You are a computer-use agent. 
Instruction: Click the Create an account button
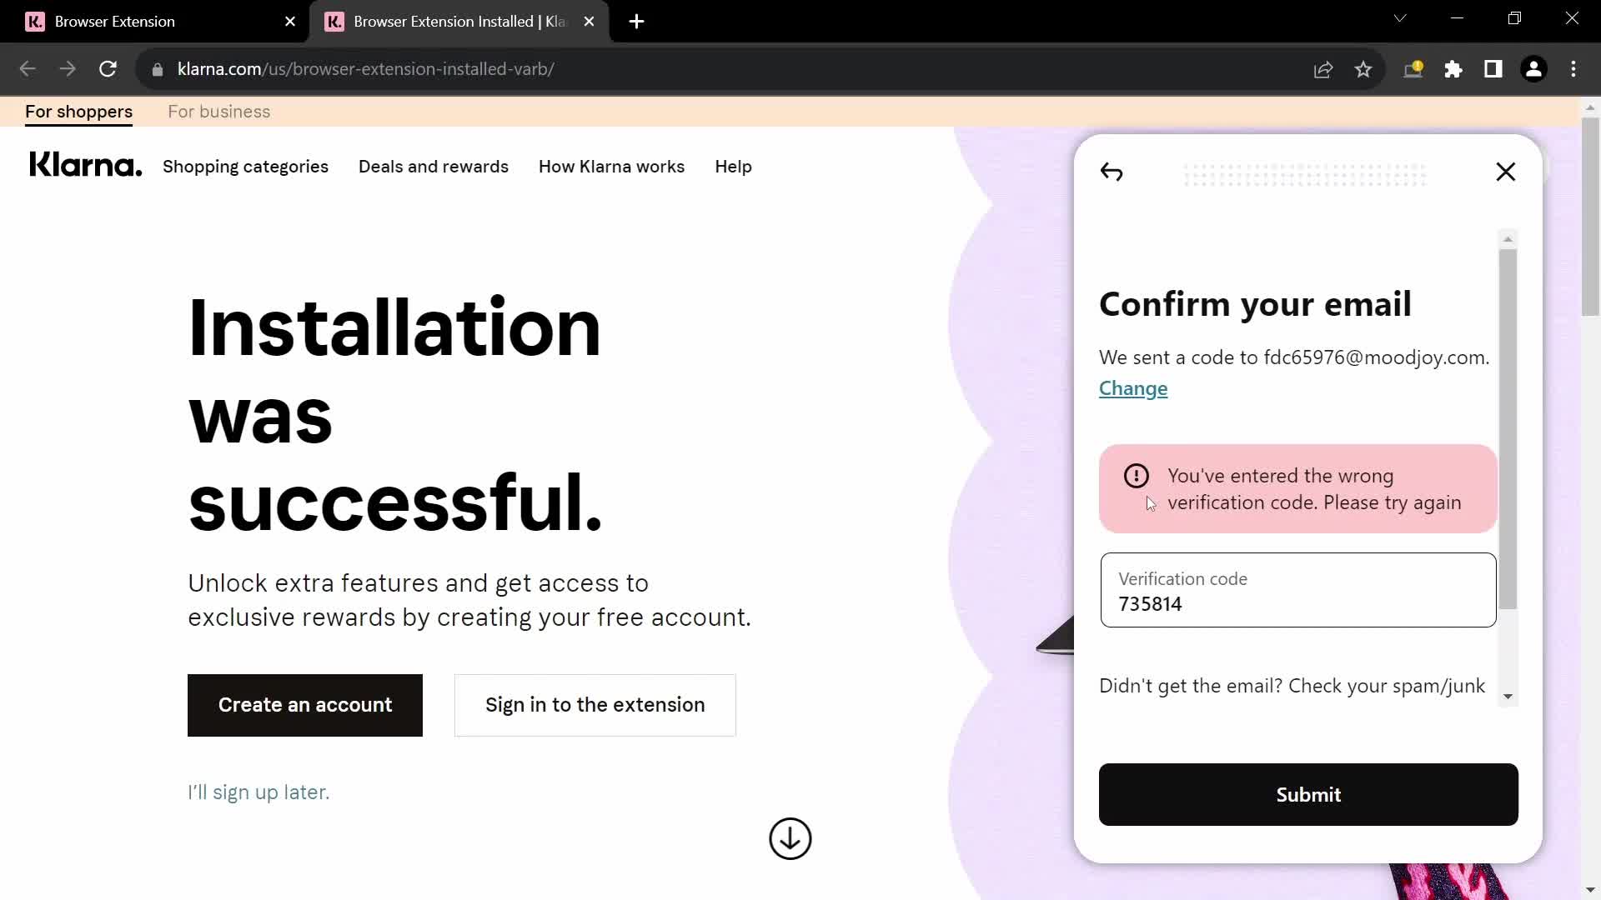pyautogui.click(x=306, y=704)
